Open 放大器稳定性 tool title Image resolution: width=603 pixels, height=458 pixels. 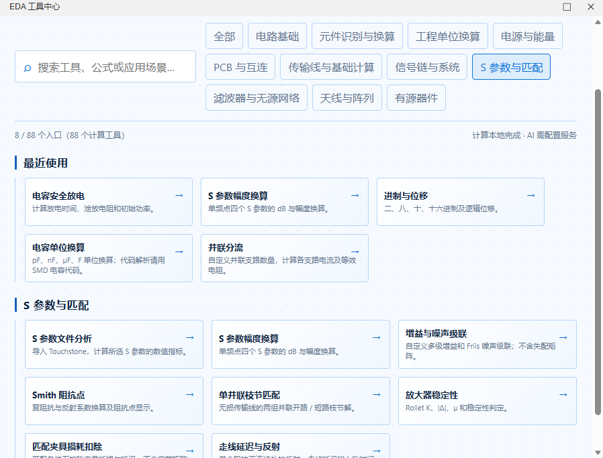tap(432, 395)
